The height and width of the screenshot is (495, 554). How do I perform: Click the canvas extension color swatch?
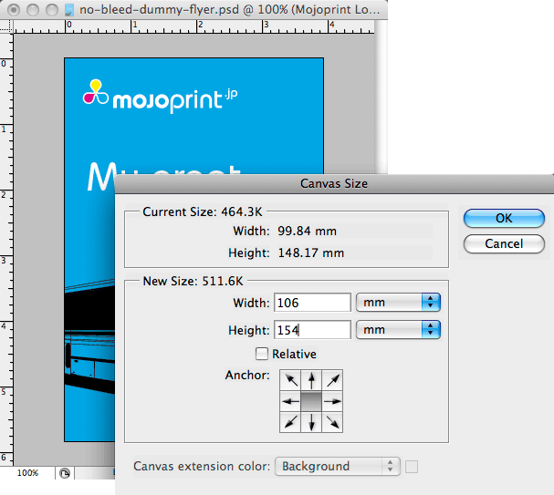(412, 467)
